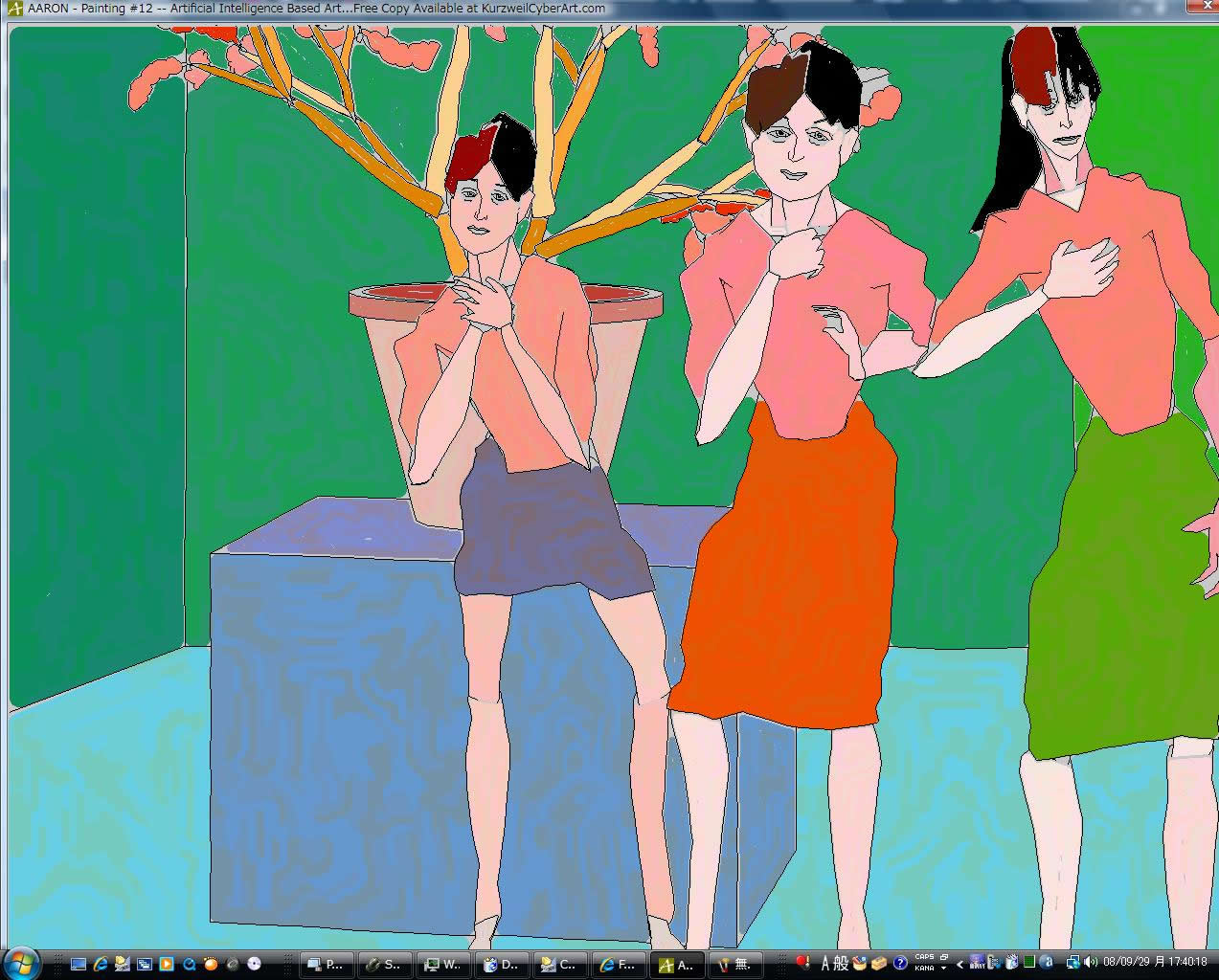Open the Windows Start orb
Viewport: 1219px width, 980px height.
[22, 962]
